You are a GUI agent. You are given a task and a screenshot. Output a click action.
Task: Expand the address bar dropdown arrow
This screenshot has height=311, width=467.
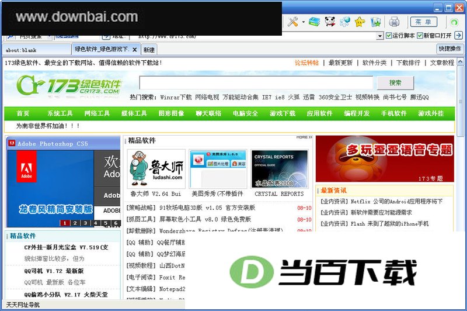(x=379, y=36)
